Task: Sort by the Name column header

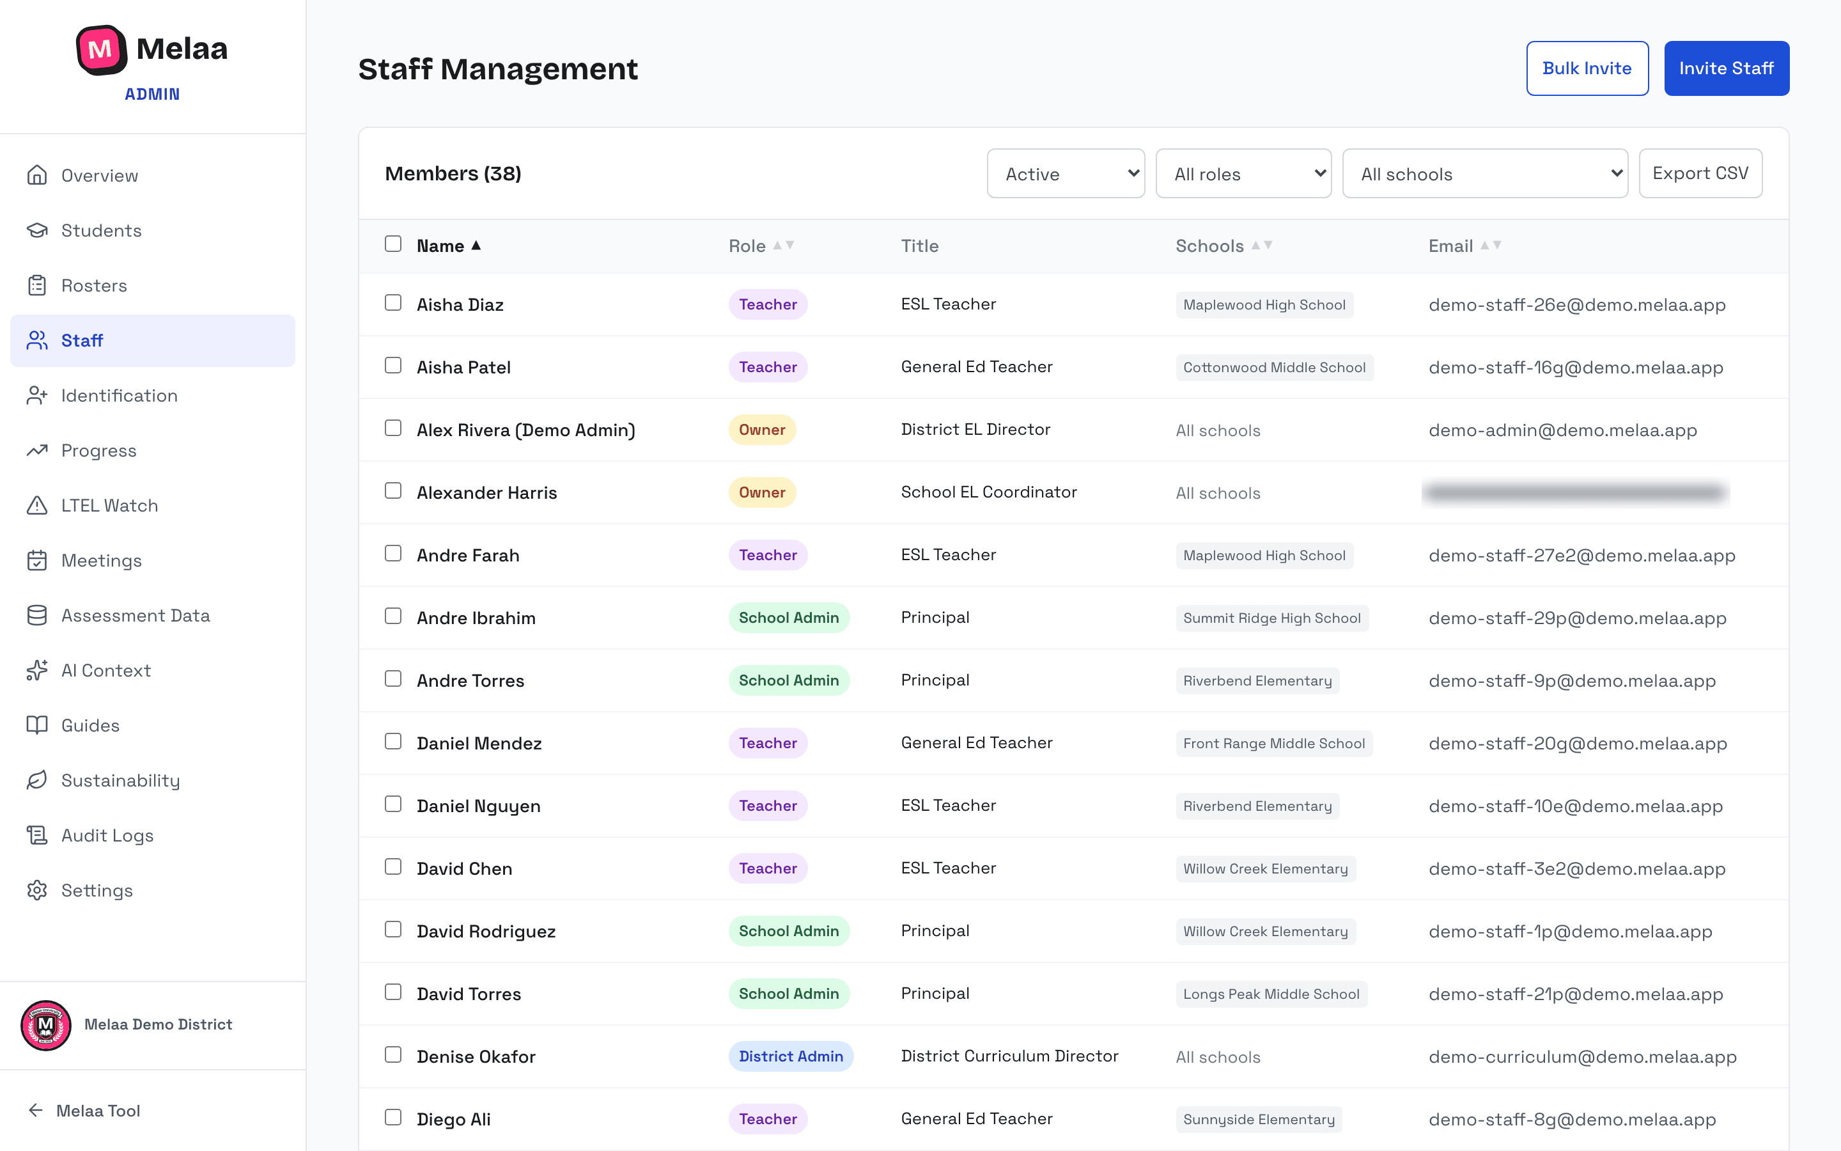Action: [449, 246]
